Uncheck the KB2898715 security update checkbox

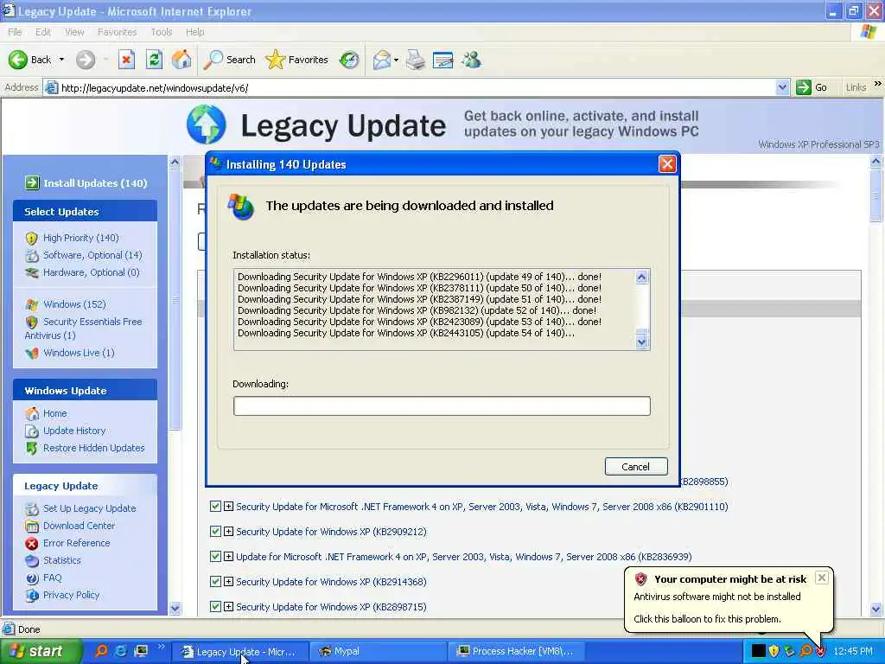[215, 606]
